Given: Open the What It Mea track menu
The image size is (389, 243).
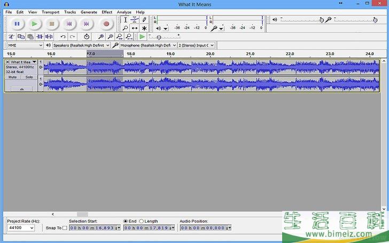Looking at the screenshot, I should click(24, 62).
